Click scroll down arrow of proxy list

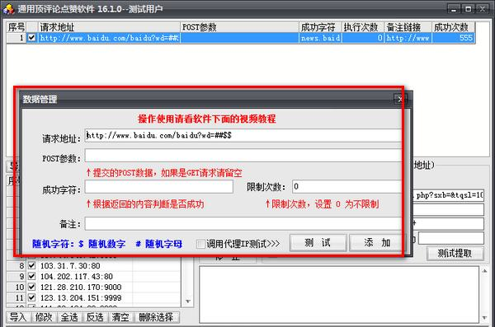tap(188, 301)
